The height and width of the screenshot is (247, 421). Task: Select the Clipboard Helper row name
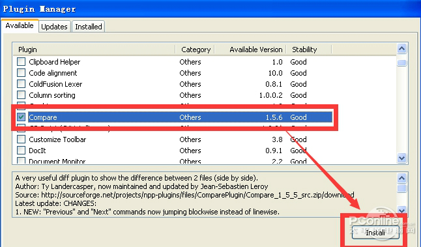coord(55,62)
